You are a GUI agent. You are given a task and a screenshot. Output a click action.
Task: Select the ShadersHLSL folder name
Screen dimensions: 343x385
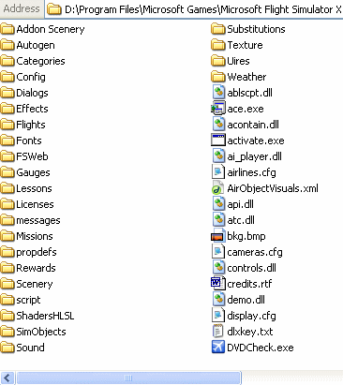coord(45,316)
